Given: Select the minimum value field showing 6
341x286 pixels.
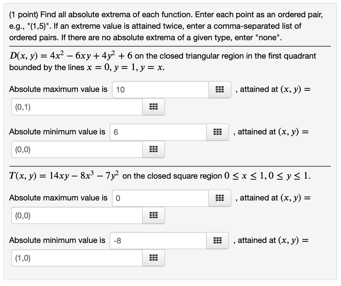Looking at the screenshot, I should 158,132.
